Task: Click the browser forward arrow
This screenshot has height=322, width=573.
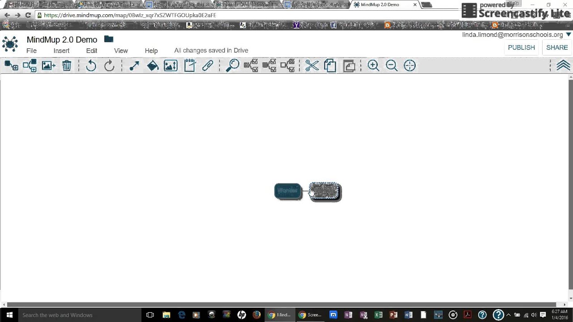Action: pyautogui.click(x=17, y=15)
